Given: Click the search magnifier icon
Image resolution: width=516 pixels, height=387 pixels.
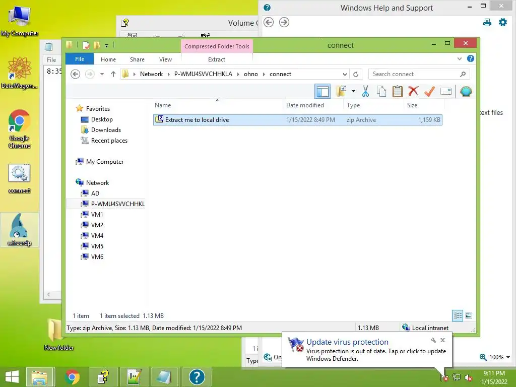Looking at the screenshot, I should [463, 74].
